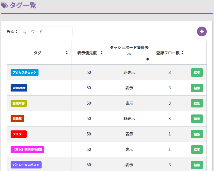Click flow count 3 in パトロールロボコン row
Screen dimensions: 214x171
coord(170,165)
